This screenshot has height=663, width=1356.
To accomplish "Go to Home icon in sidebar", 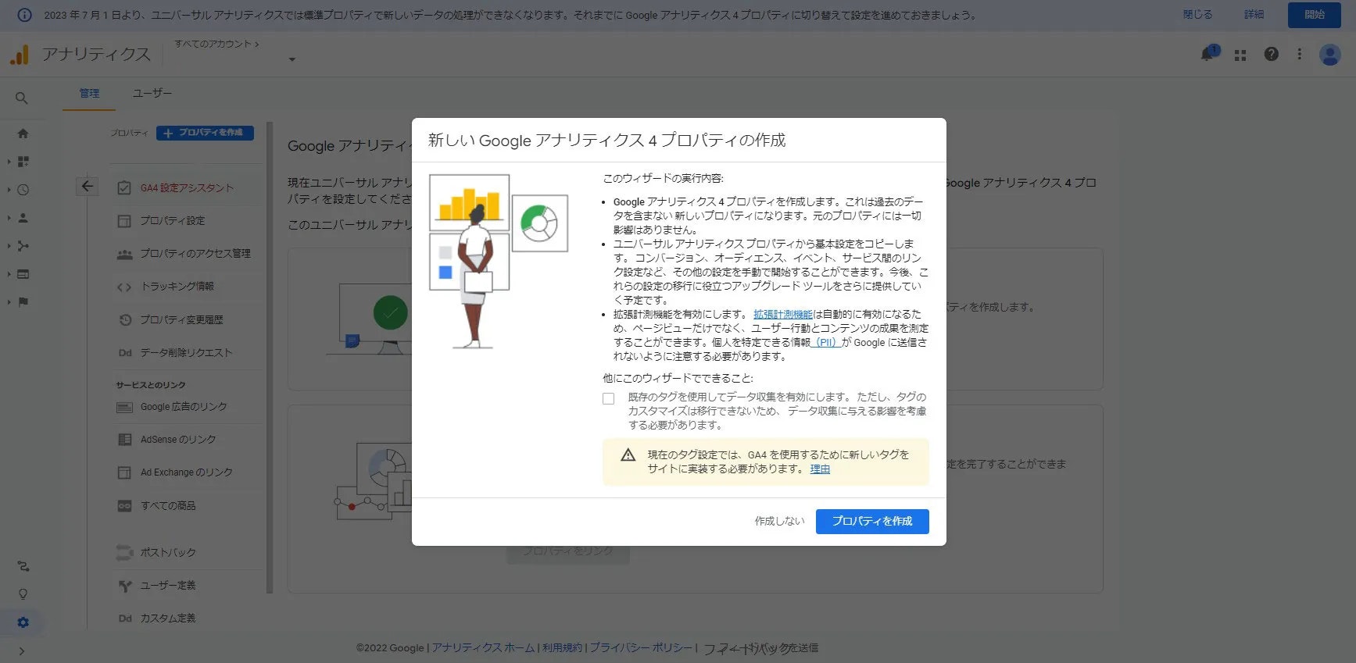I will [23, 134].
